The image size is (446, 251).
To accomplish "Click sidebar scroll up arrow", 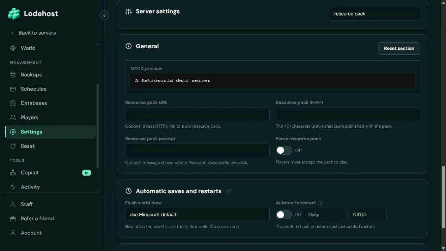I will point(98,44).
